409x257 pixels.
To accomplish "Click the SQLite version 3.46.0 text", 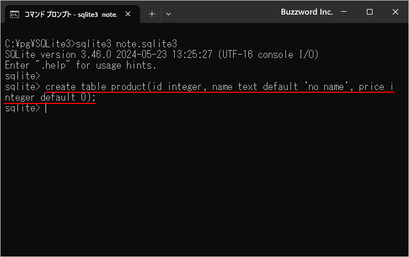I will (x=58, y=55).
